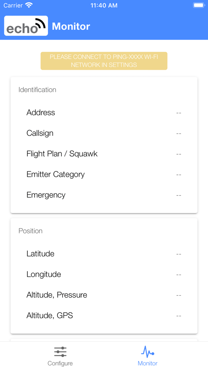Select the Address row
Screen dimensions: 208x370
[104, 113]
